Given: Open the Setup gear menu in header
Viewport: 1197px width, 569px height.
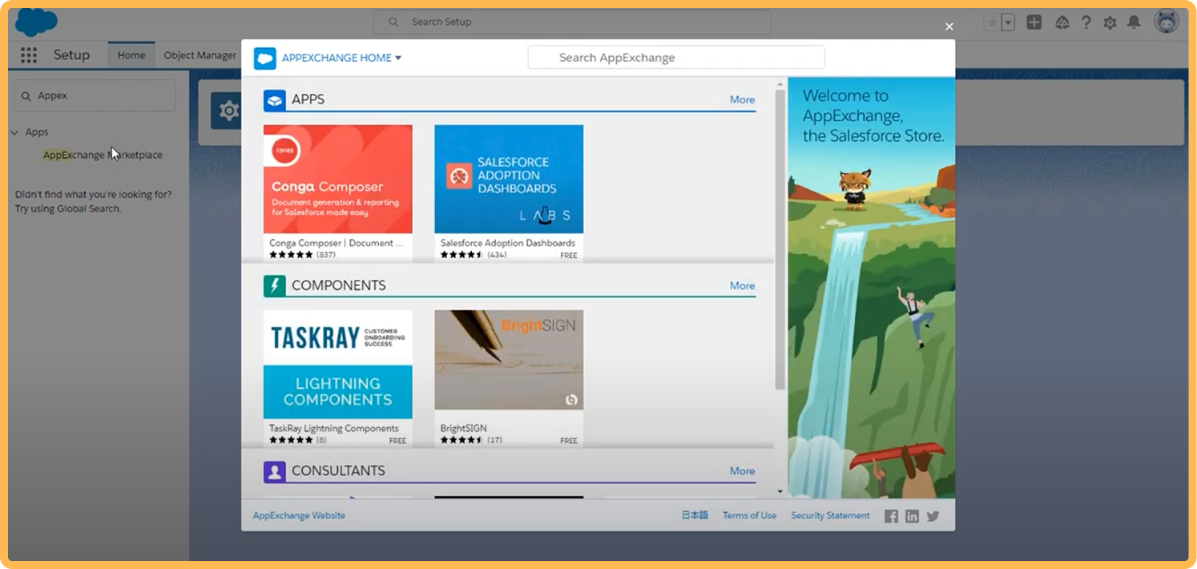Looking at the screenshot, I should [x=1110, y=22].
